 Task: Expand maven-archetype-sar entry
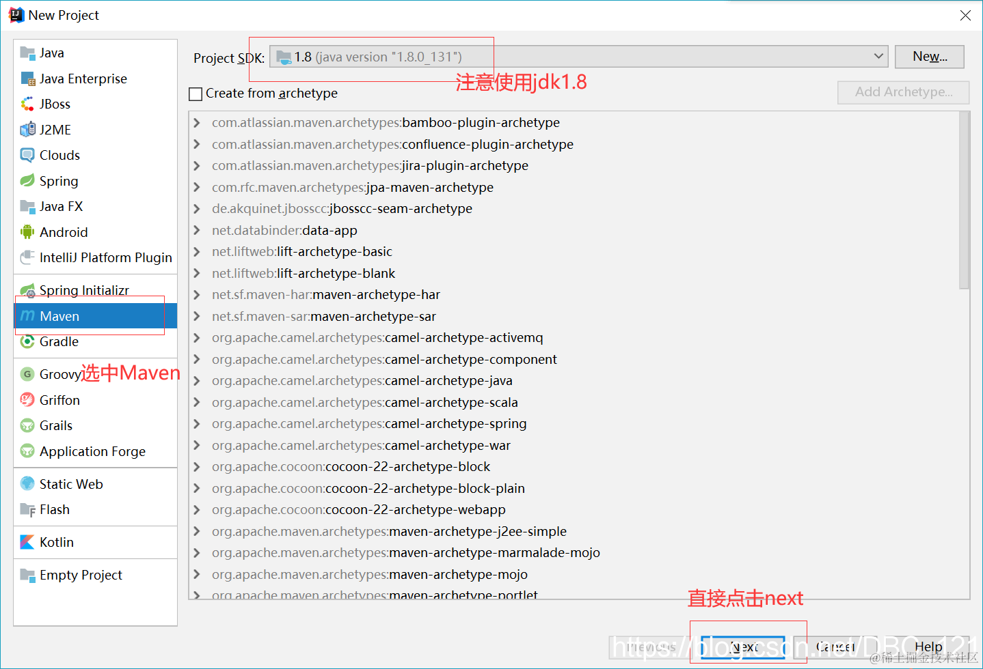[197, 316]
